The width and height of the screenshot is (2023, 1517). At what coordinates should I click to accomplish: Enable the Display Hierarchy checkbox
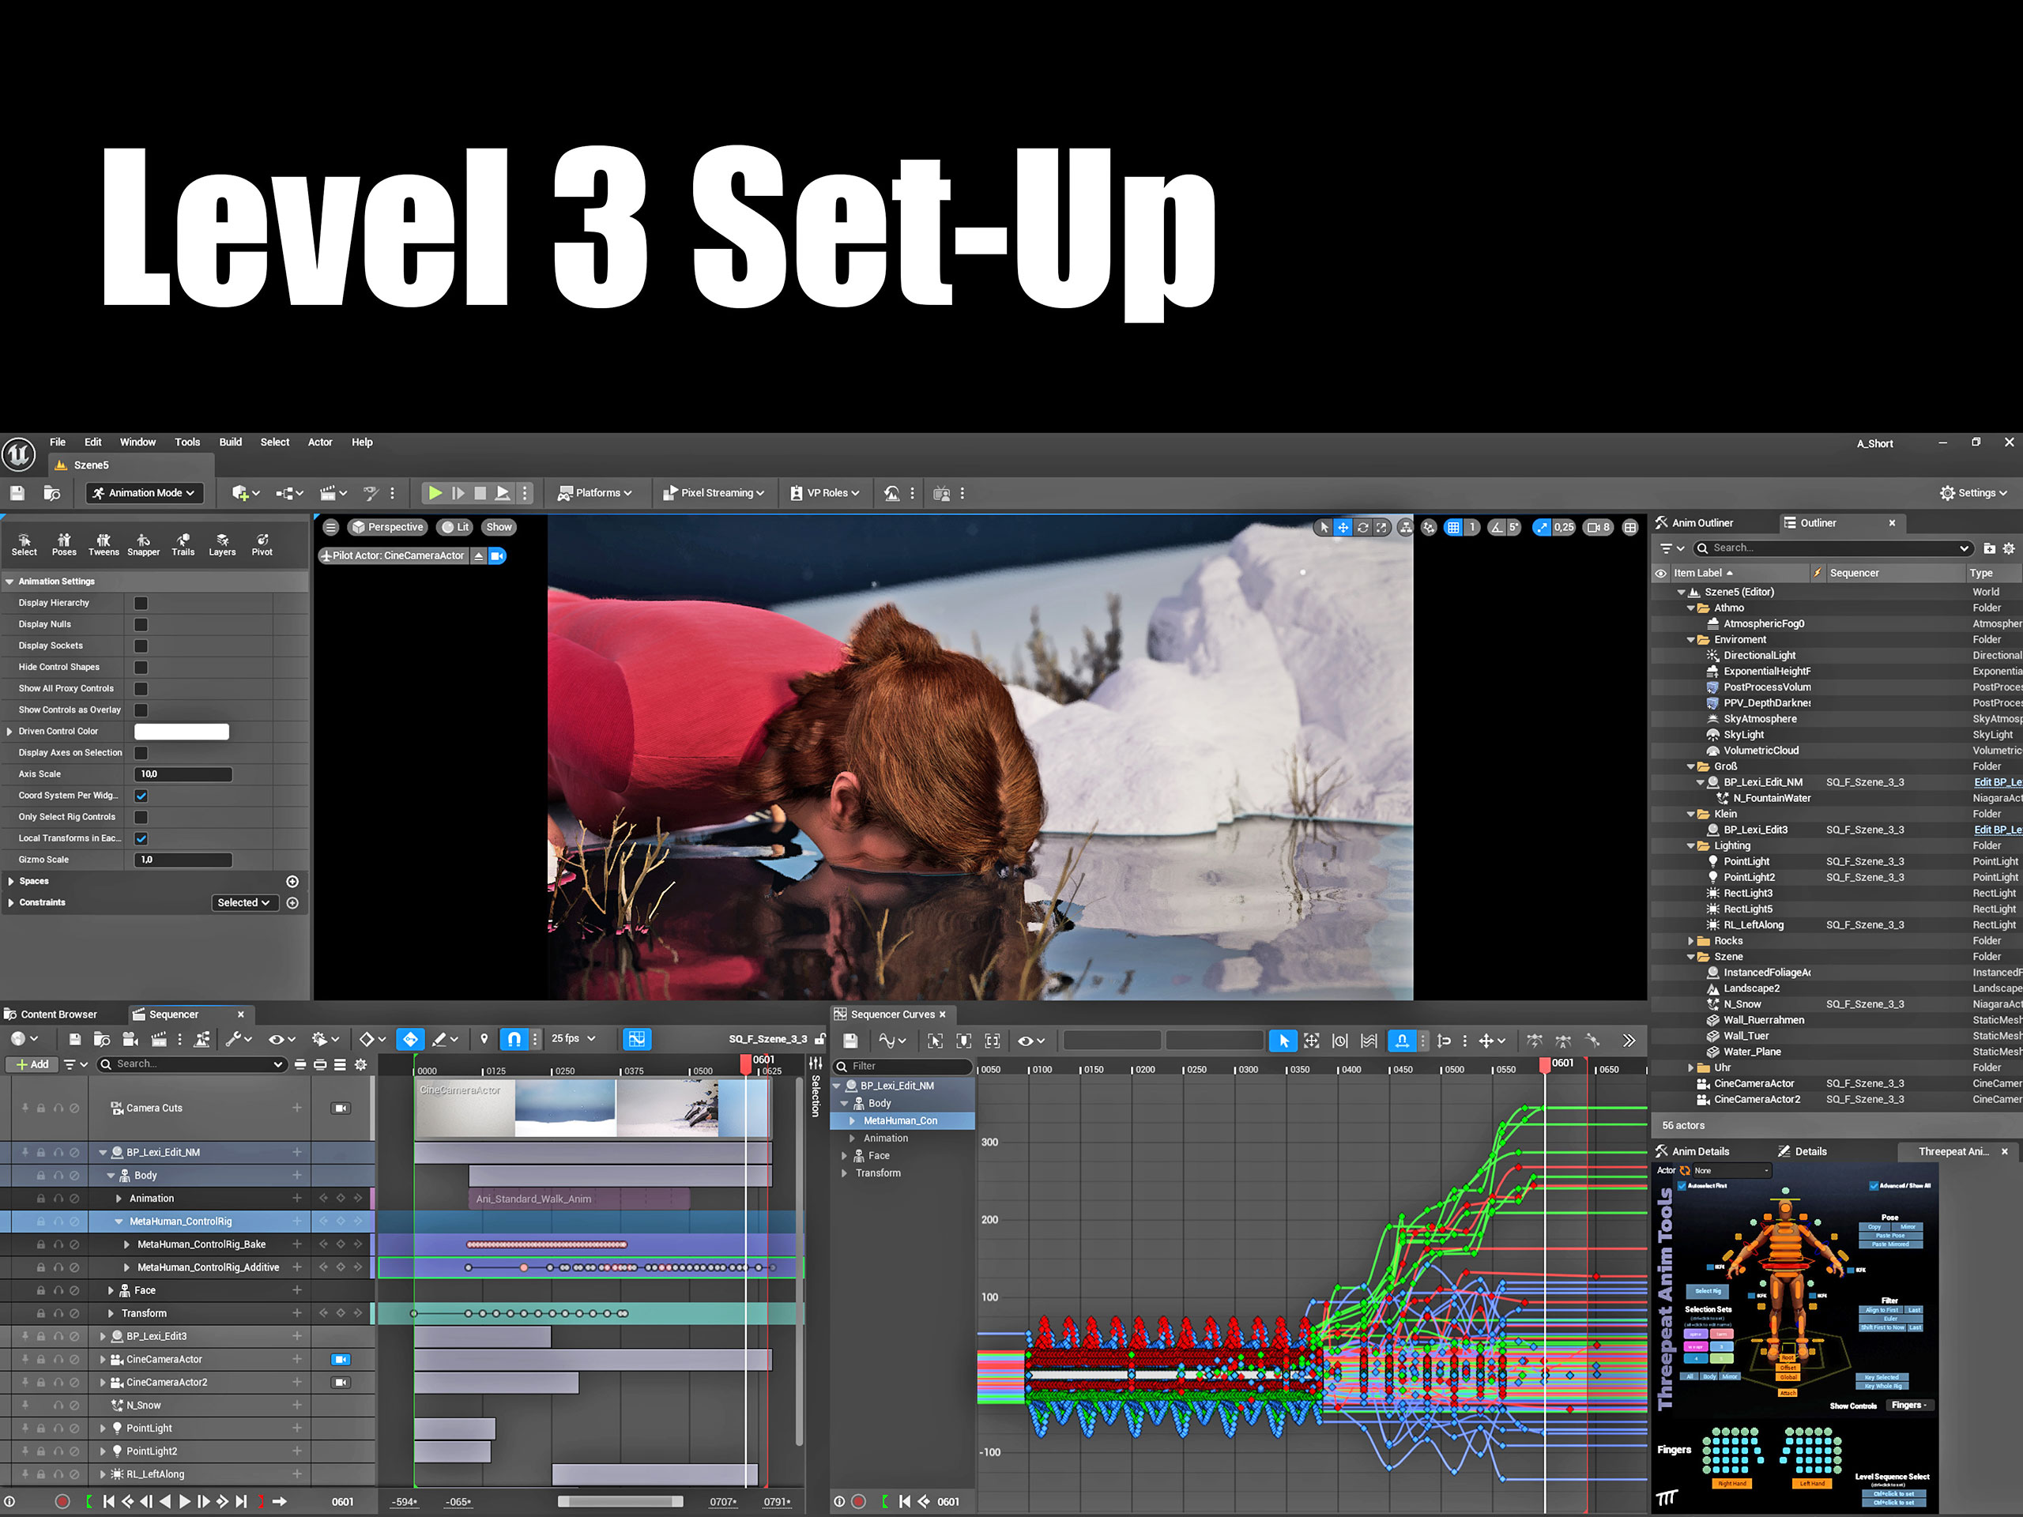coord(141,604)
